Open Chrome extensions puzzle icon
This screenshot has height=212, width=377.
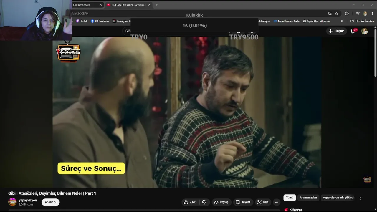click(347, 14)
